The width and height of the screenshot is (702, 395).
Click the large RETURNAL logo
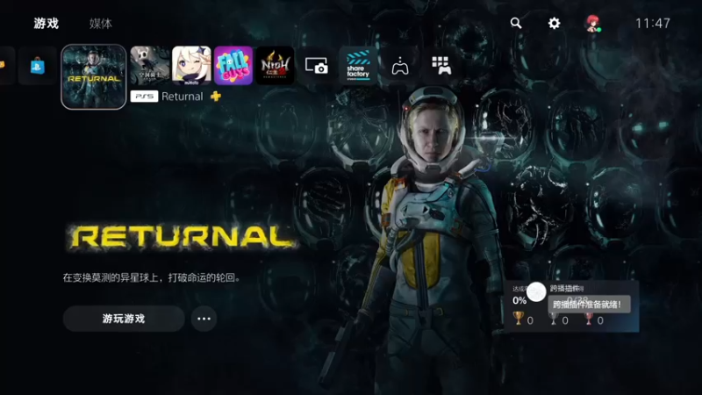(182, 236)
